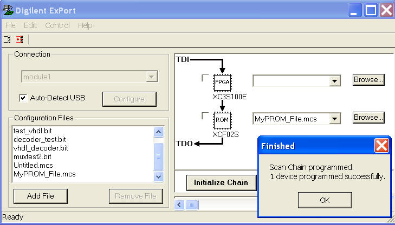The image size is (395, 225).
Task: Click the file list scrollbar thumb
Action: pyautogui.click(x=158, y=156)
